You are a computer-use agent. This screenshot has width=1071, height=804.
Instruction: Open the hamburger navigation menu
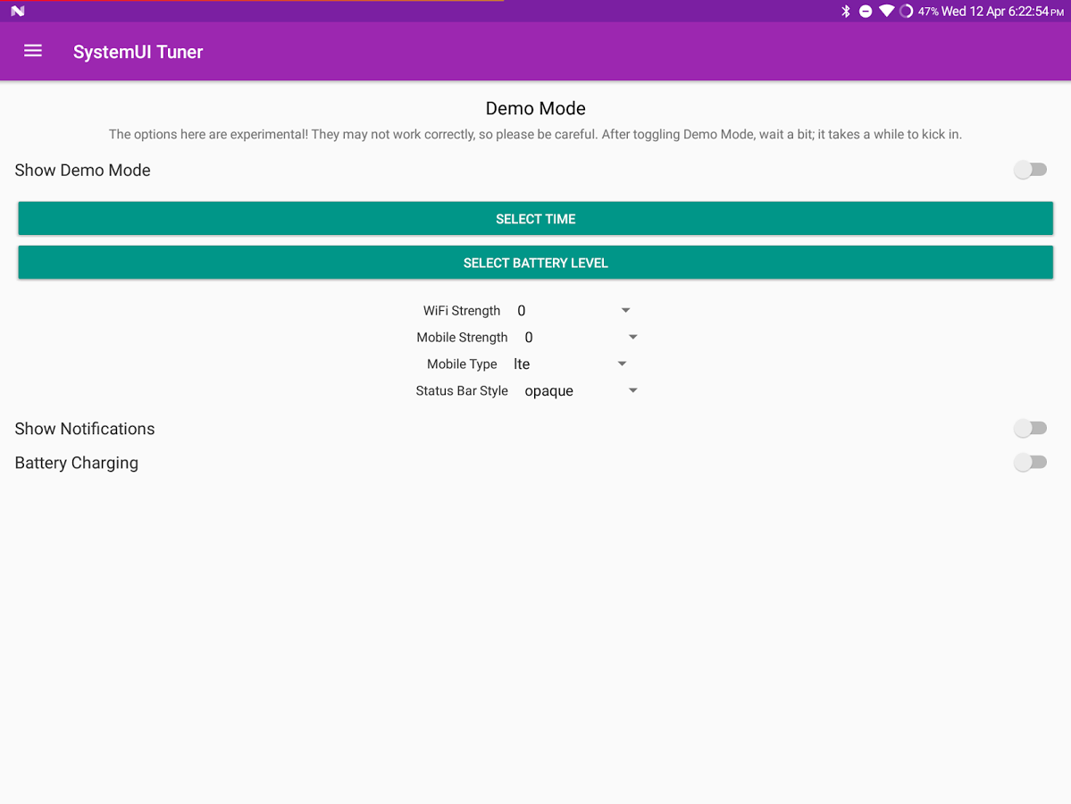[x=33, y=51]
